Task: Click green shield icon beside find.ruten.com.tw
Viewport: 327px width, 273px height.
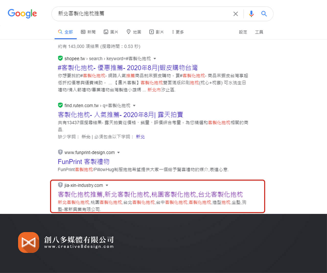Action: pyautogui.click(x=60, y=105)
